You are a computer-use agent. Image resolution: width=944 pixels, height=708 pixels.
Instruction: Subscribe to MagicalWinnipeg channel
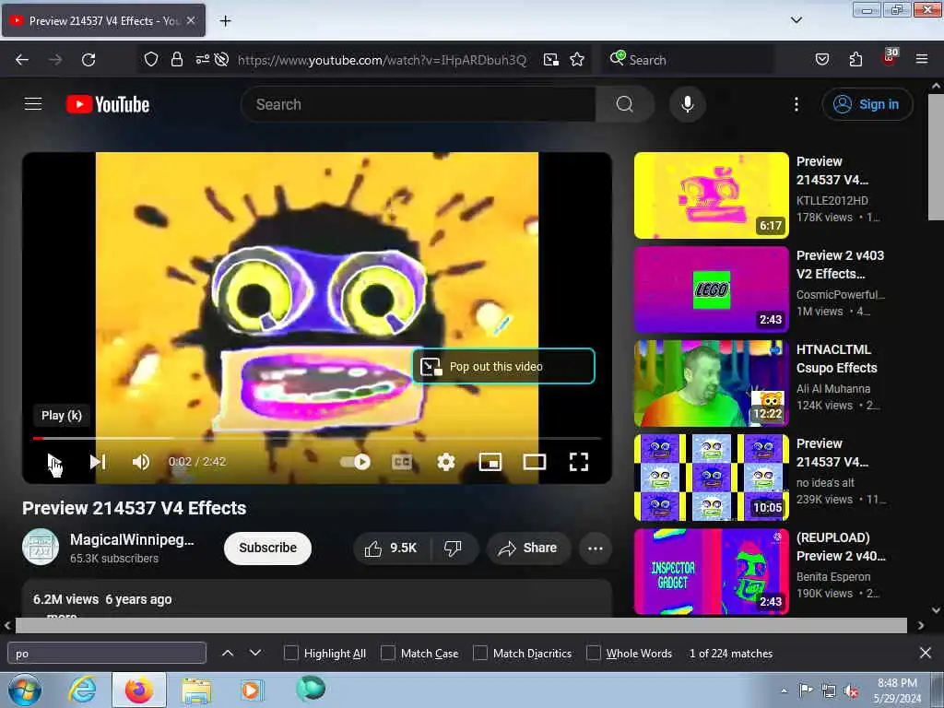pos(268,548)
